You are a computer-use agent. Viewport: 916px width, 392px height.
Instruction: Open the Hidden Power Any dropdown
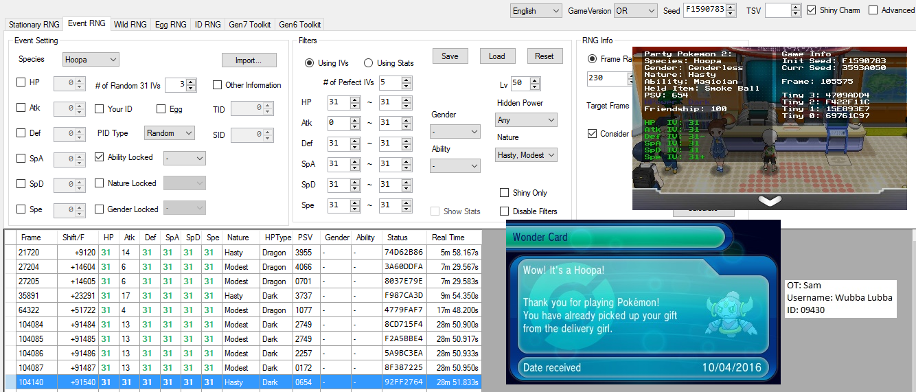[x=526, y=120]
